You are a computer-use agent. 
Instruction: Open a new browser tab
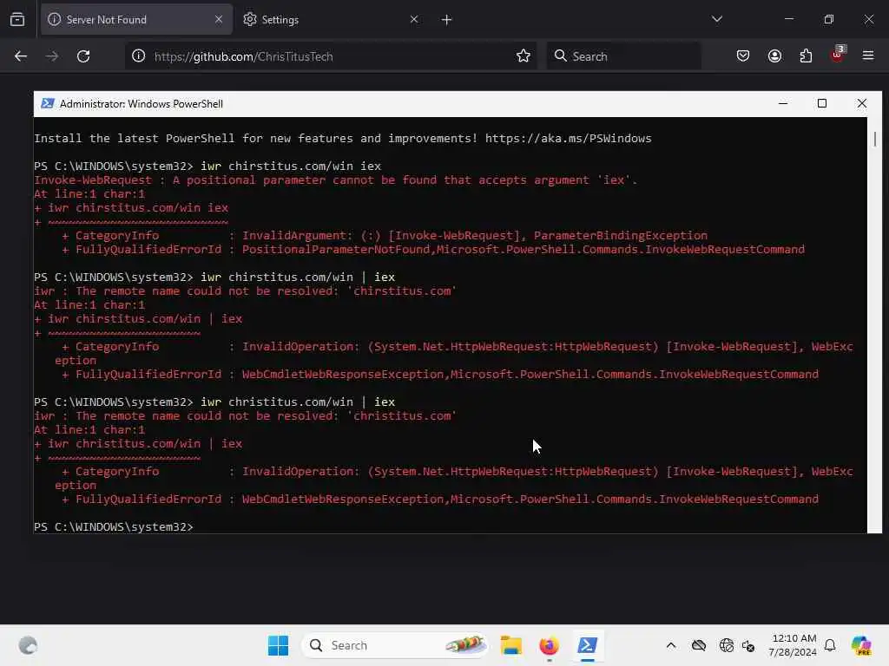click(447, 20)
